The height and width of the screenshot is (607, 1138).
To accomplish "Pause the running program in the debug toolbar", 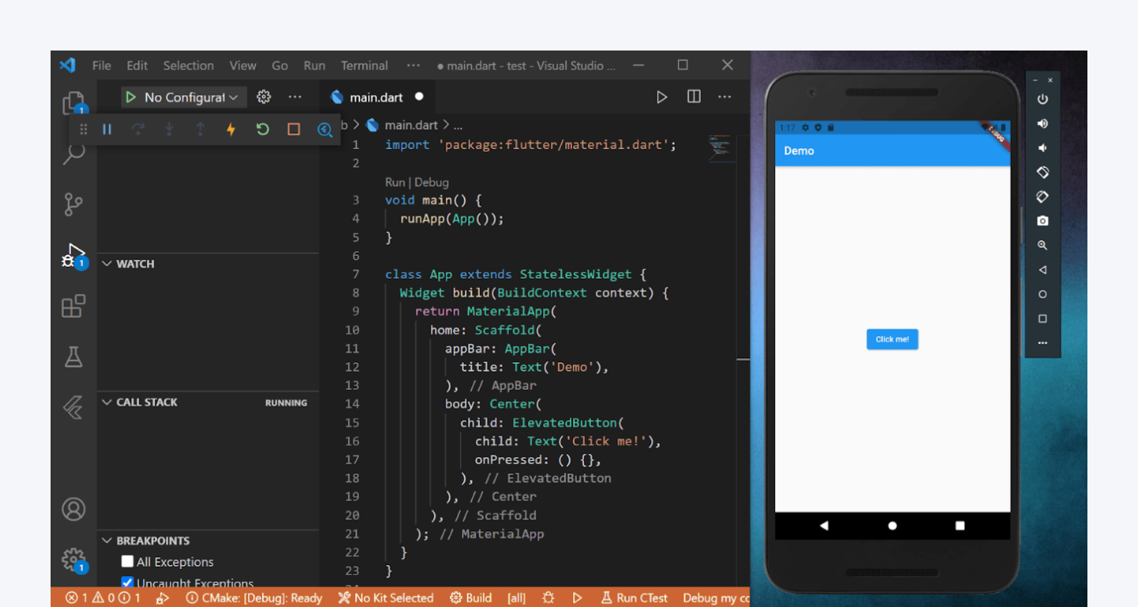I will pos(107,129).
